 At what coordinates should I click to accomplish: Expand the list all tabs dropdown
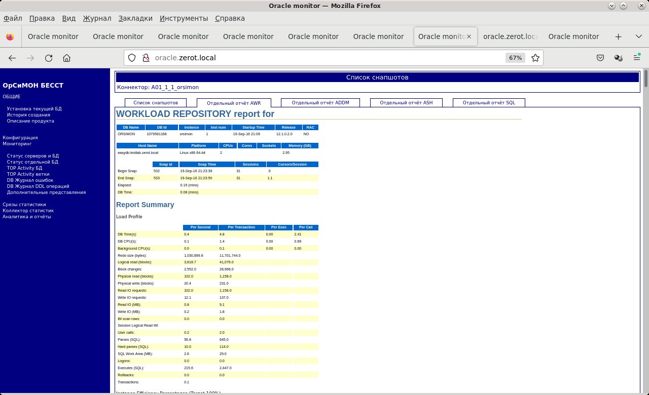638,36
